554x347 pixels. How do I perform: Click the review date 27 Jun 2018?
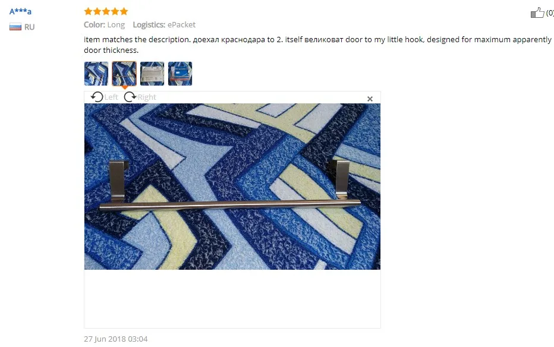tap(115, 339)
